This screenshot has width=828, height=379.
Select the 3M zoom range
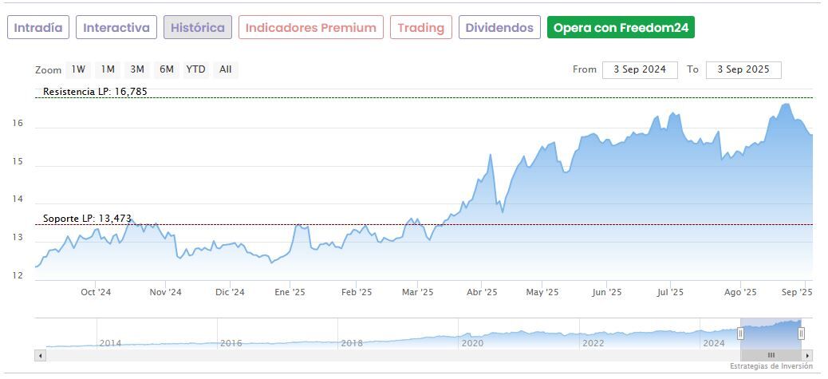click(137, 69)
